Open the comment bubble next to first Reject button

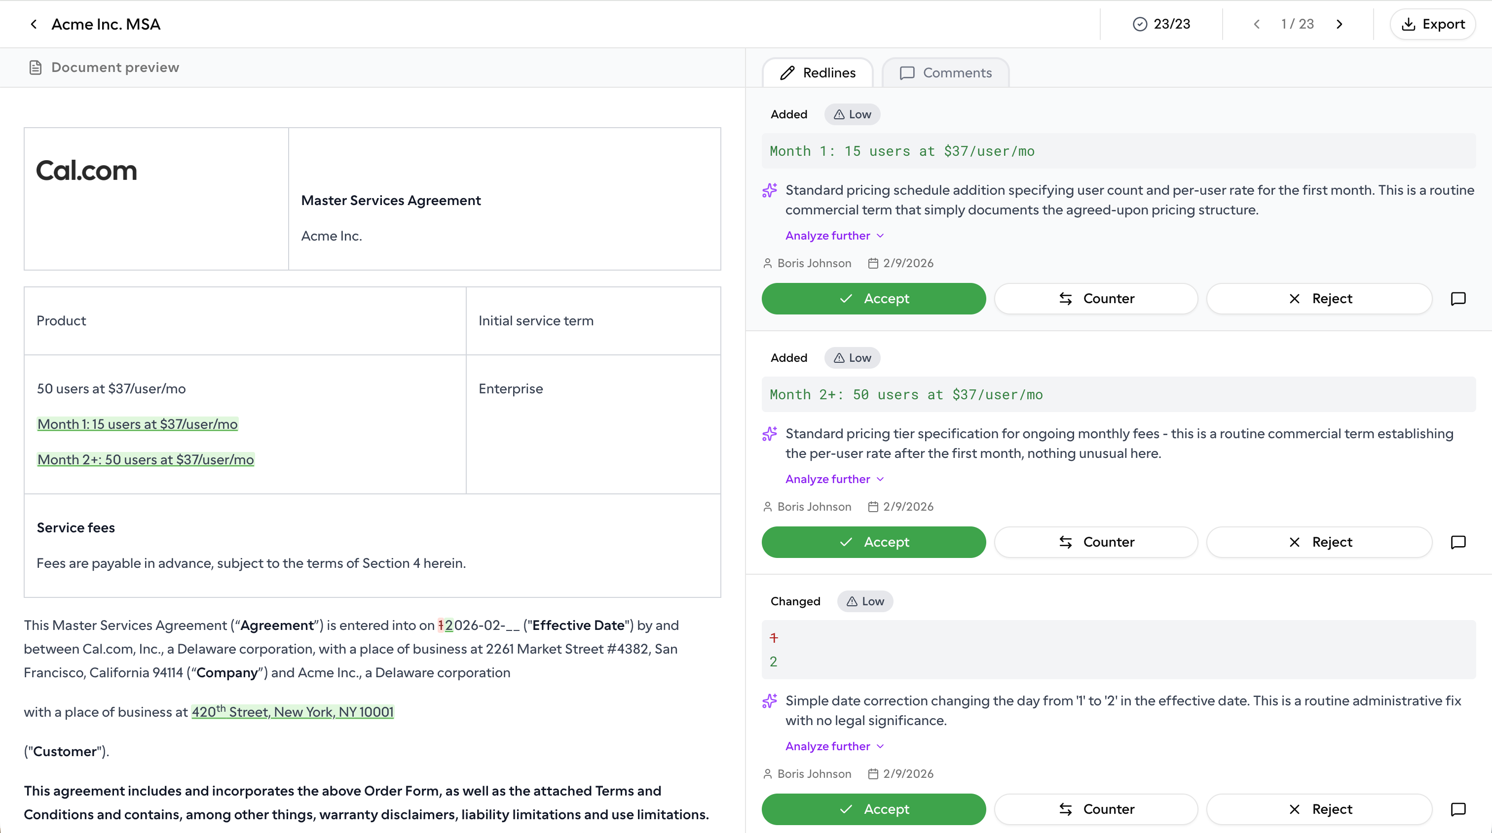pyautogui.click(x=1458, y=299)
